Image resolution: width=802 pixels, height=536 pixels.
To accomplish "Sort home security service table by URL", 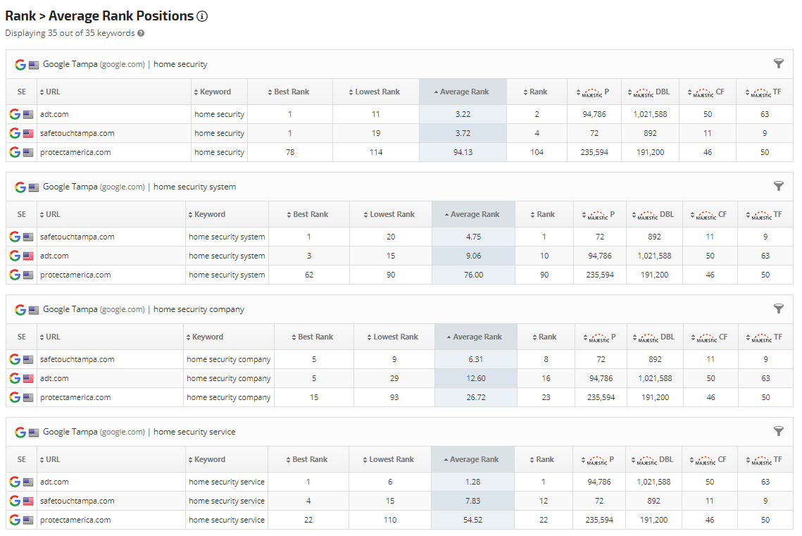I will pos(53,459).
